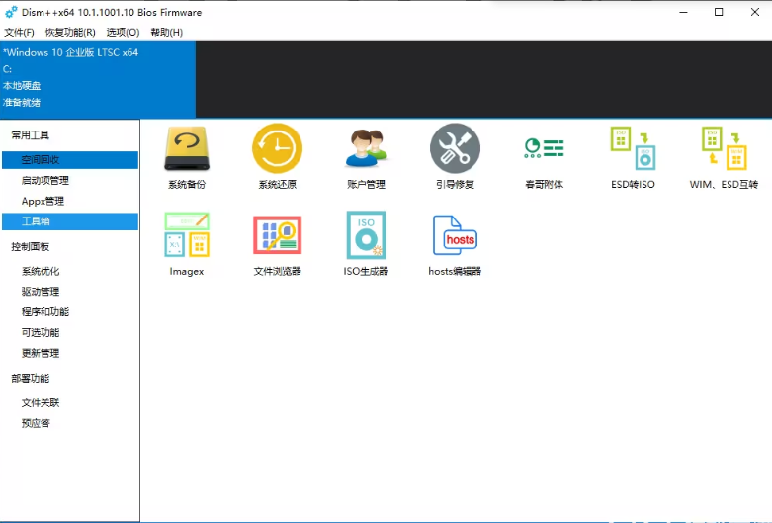Open the 选项(O) menu
The width and height of the screenshot is (772, 523).
(x=123, y=33)
